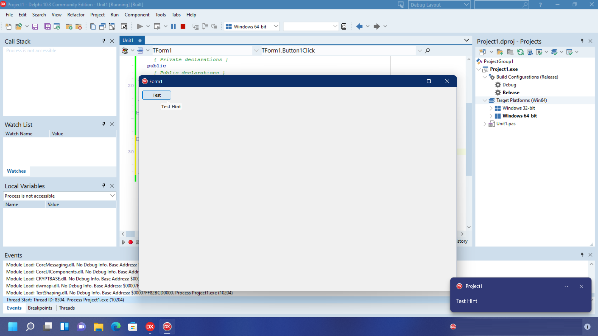This screenshot has height=336, width=598.
Task: Pin the Events panel
Action: coord(582,254)
